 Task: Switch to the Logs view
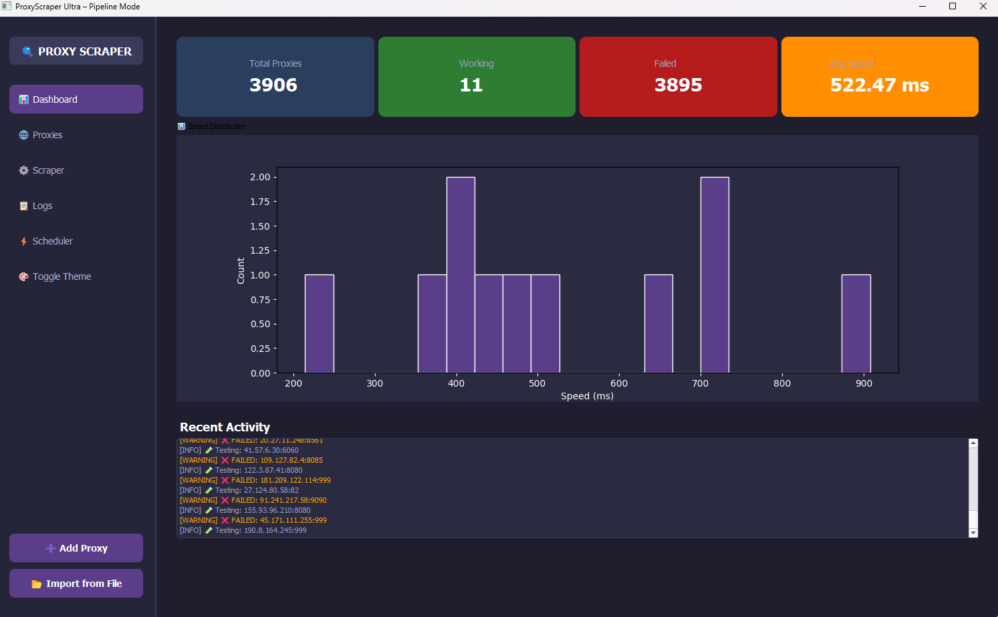coord(76,206)
